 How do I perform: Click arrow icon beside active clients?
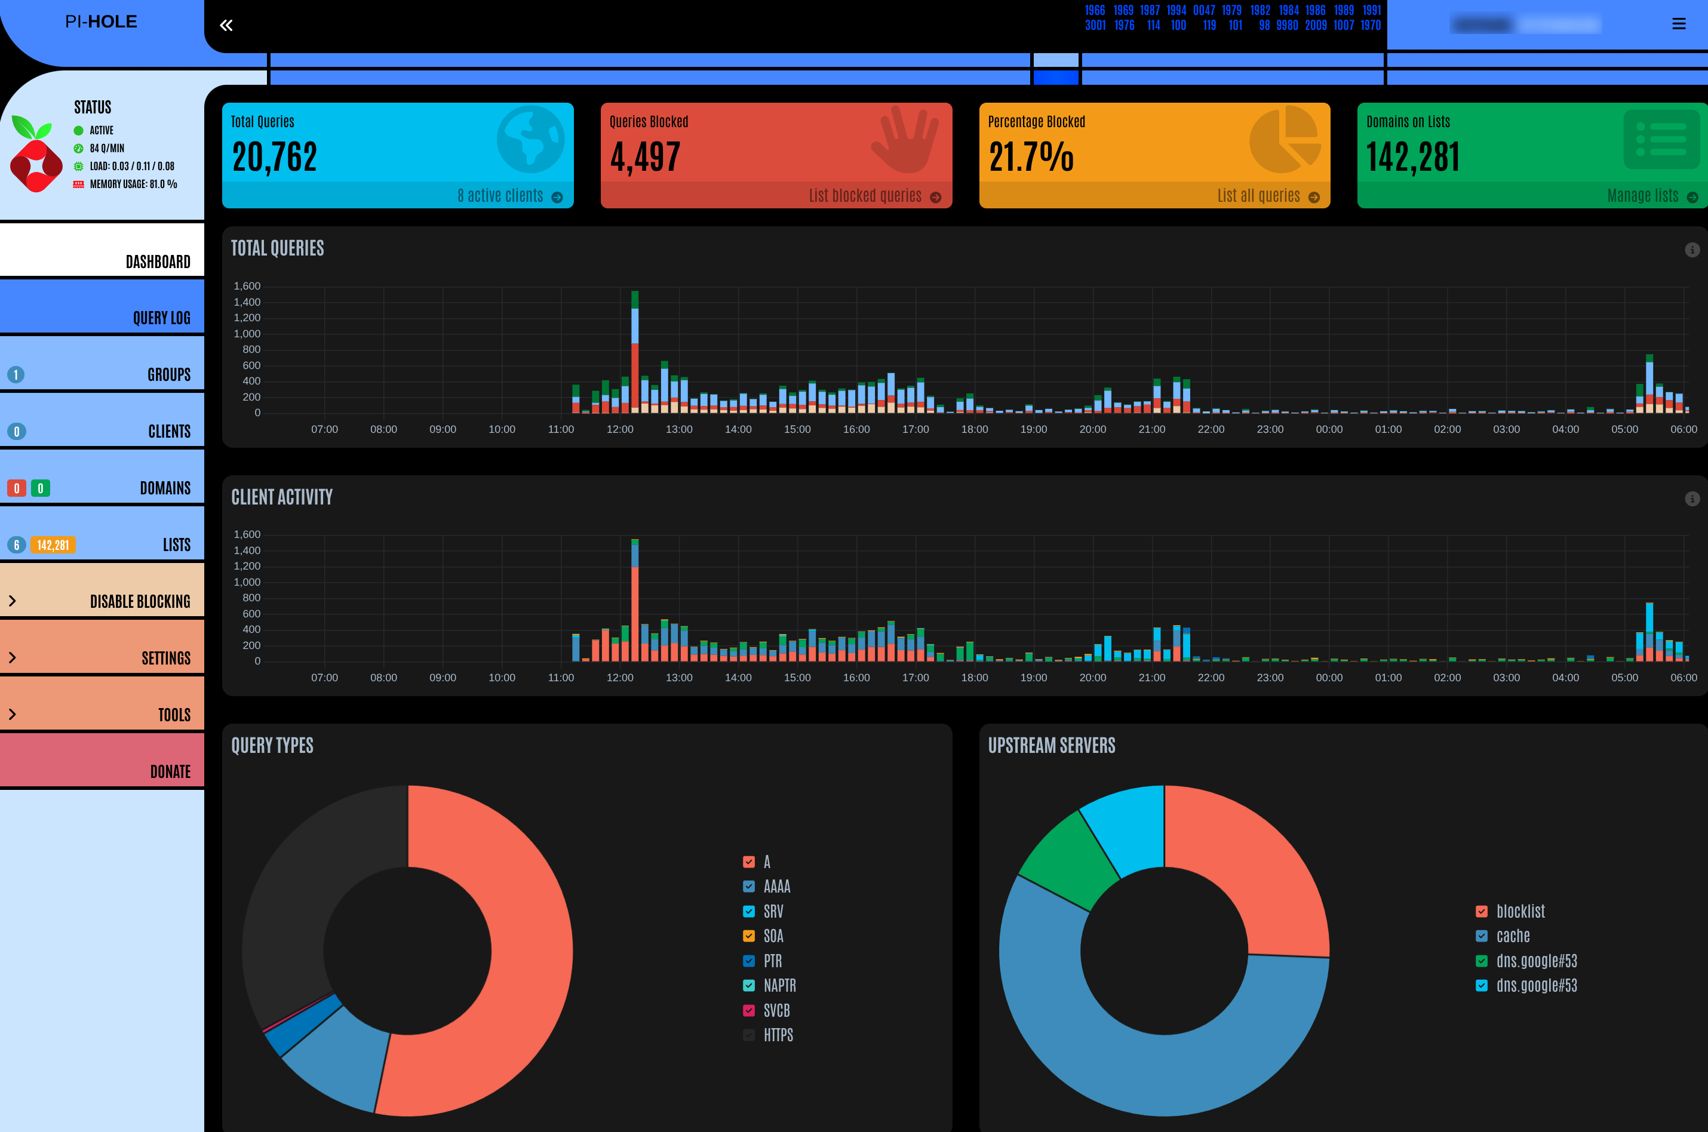(557, 197)
